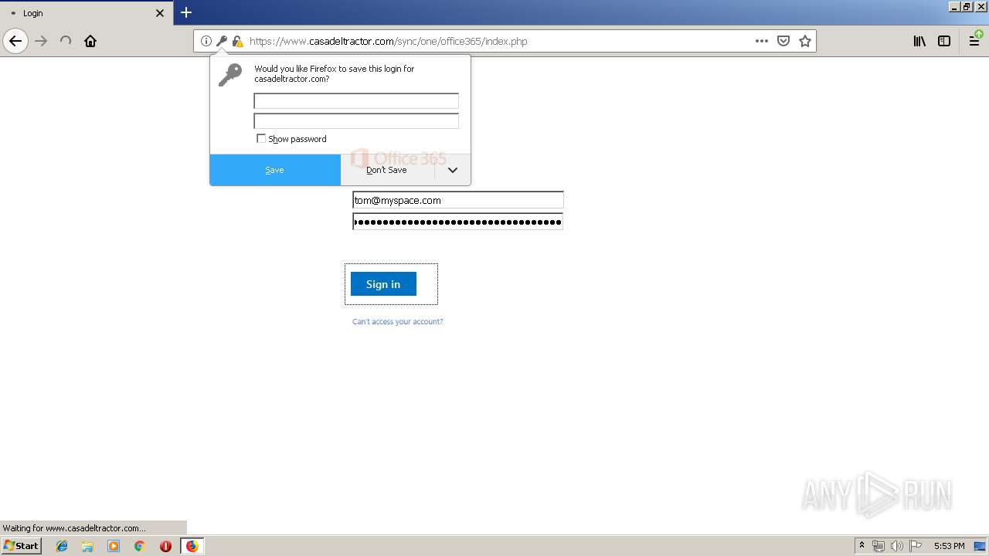This screenshot has height=556, width=989.
Task: Click the padlock warning security icon
Action: click(237, 41)
